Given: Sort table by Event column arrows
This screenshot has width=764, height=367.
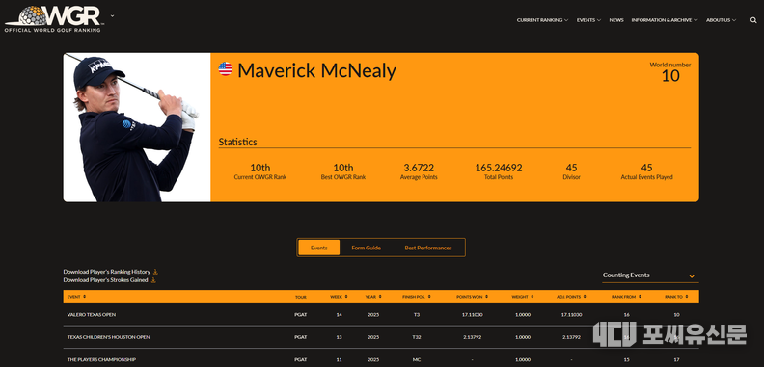Looking at the screenshot, I should coord(84,297).
